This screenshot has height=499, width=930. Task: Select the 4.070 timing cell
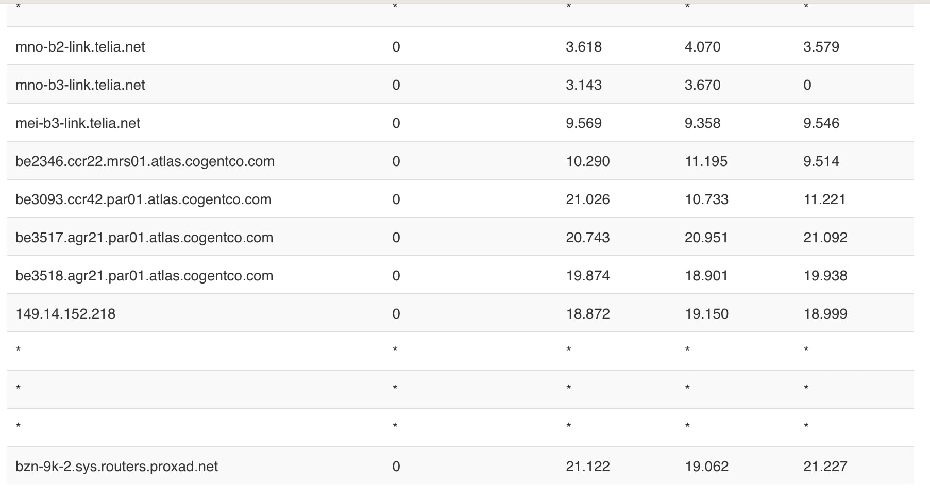tap(702, 47)
